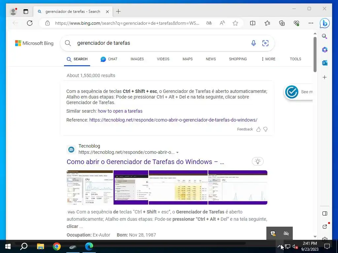Screen dimensions: 338x253
Task: Click the Feedback label
Action: coord(245,129)
